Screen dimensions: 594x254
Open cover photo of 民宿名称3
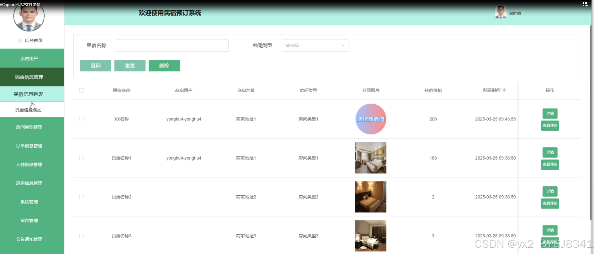click(371, 236)
